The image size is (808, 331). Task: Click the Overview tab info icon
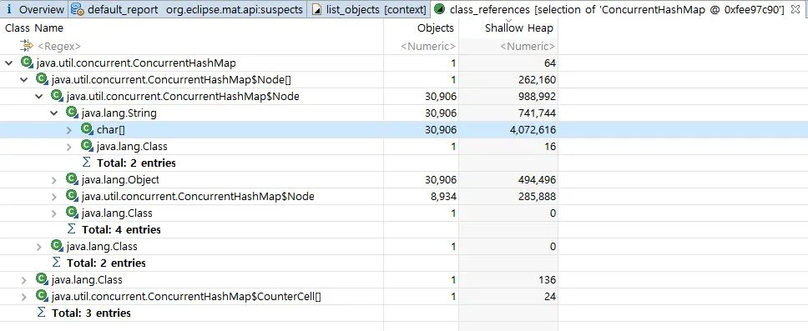[9, 9]
